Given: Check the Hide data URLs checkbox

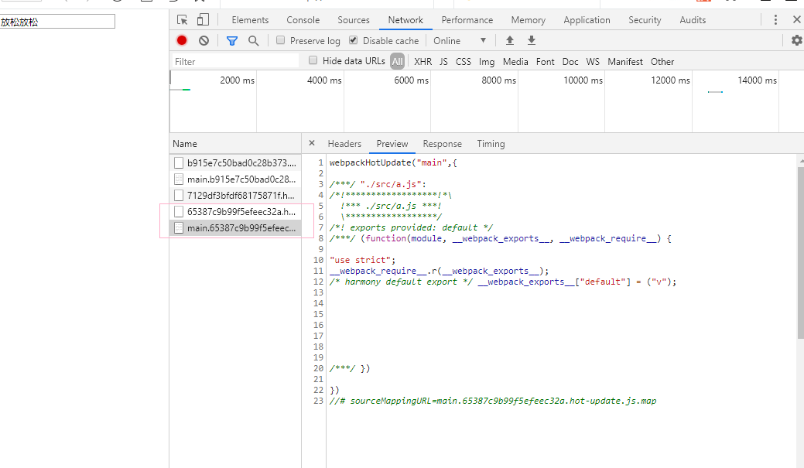Looking at the screenshot, I should click(x=313, y=60).
